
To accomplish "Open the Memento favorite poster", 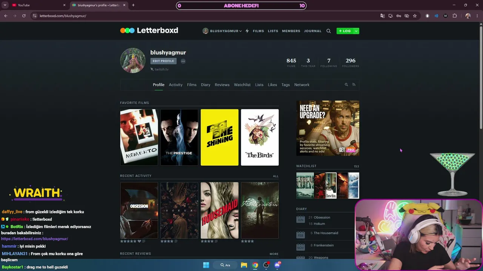I will pyautogui.click(x=139, y=137).
